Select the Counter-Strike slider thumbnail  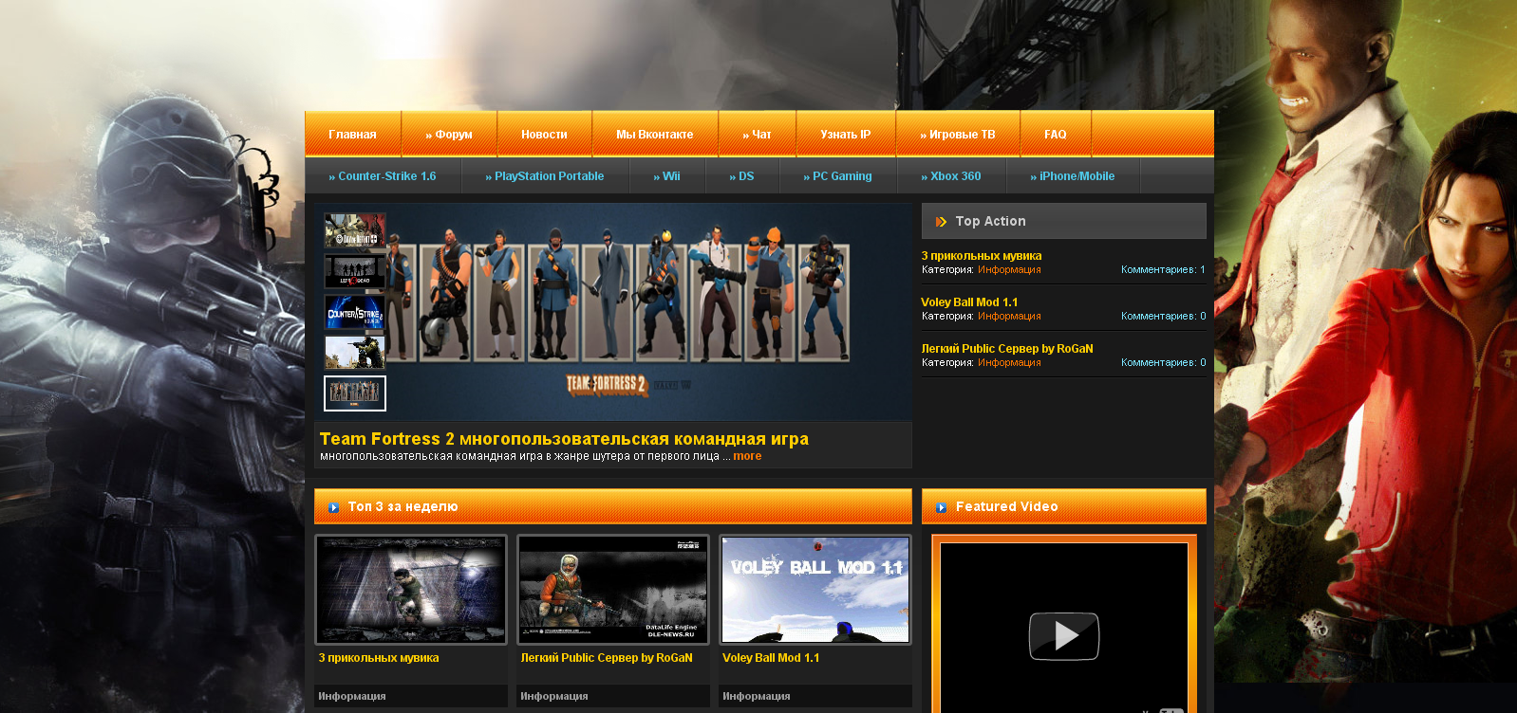tap(355, 312)
